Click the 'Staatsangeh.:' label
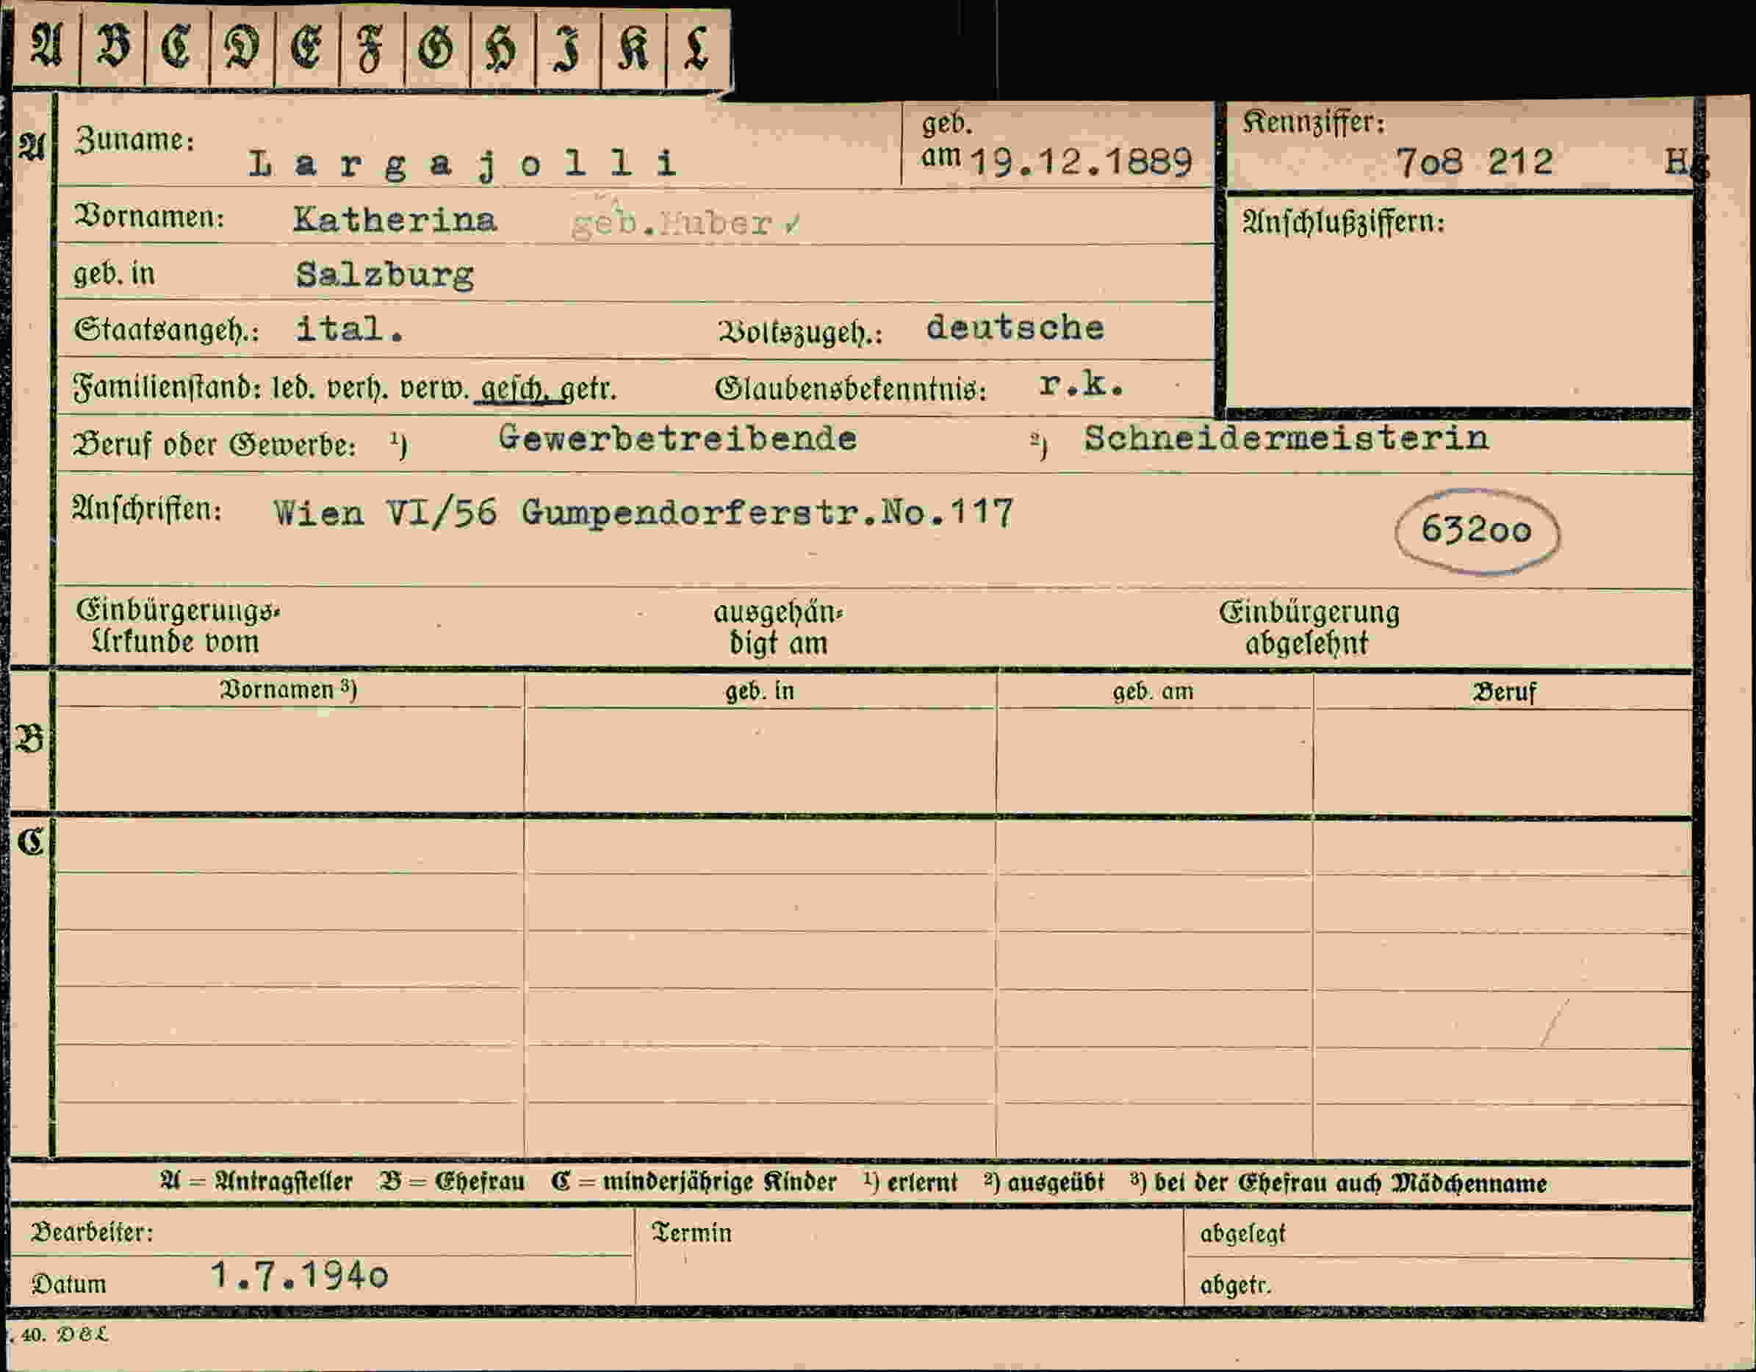 point(165,331)
